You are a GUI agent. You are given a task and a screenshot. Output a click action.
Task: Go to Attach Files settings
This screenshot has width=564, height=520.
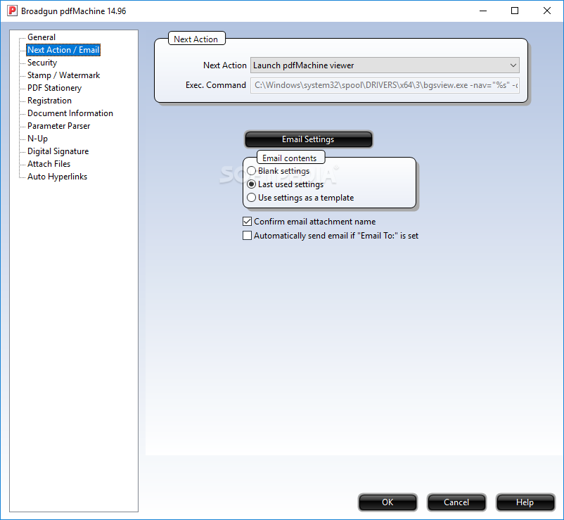coord(49,164)
